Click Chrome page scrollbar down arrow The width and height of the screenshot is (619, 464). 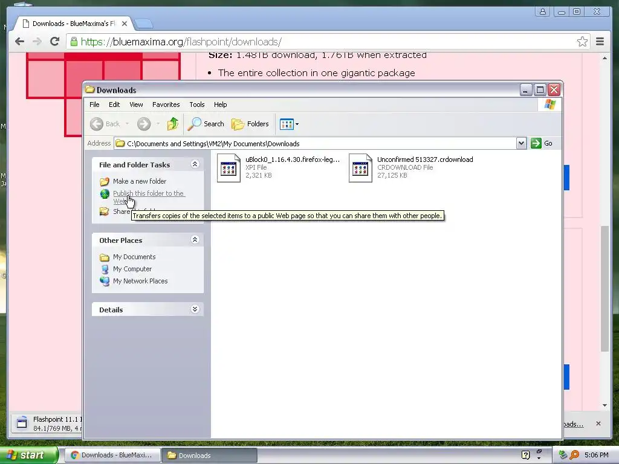pyautogui.click(x=604, y=405)
